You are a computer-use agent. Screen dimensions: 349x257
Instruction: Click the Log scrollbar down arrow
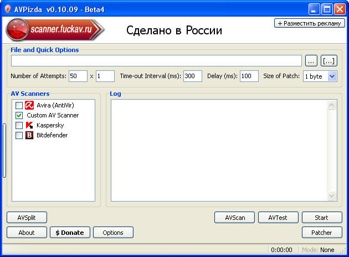(331, 196)
